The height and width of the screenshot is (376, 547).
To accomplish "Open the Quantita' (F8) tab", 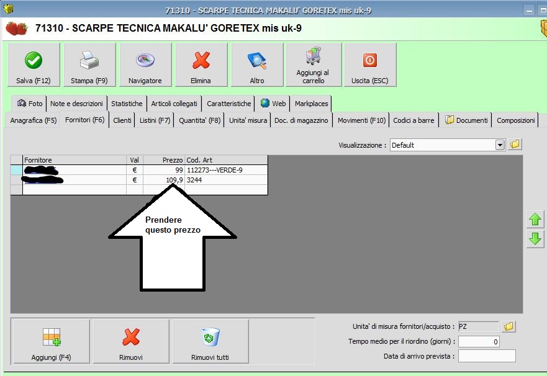I will (199, 120).
